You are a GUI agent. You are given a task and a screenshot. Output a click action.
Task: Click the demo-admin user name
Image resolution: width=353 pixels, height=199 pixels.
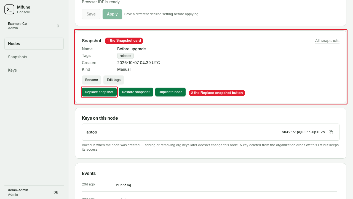click(18, 190)
